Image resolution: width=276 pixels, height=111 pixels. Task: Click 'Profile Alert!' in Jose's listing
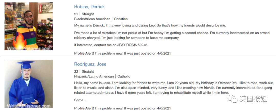pyautogui.click(x=84, y=108)
